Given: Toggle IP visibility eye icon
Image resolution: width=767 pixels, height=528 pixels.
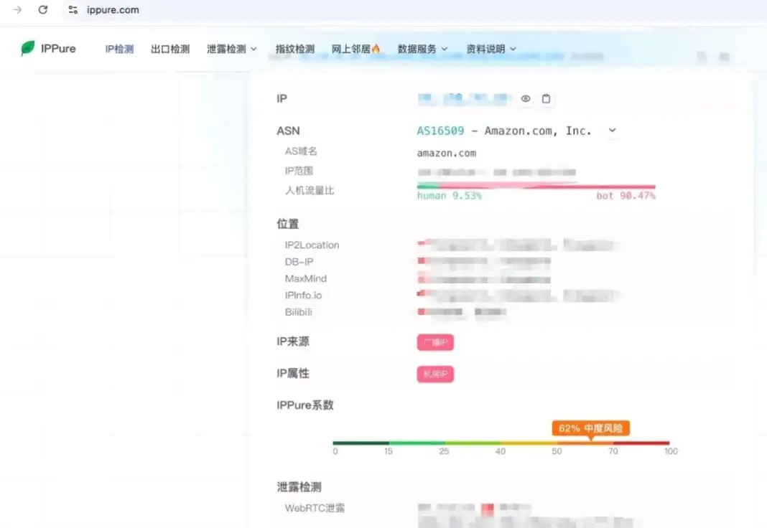Looking at the screenshot, I should tap(526, 99).
